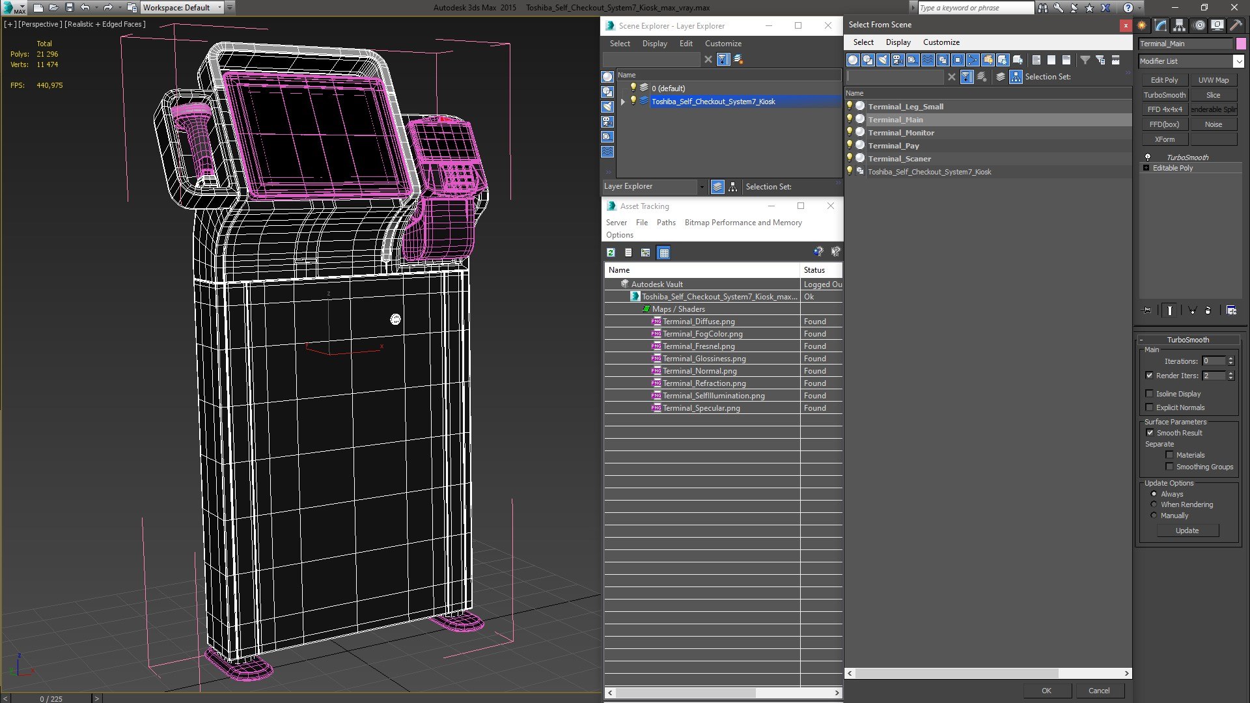Select Terminal_Monitor in Select From Scene list
Viewport: 1250px width, 703px height.
[901, 133]
